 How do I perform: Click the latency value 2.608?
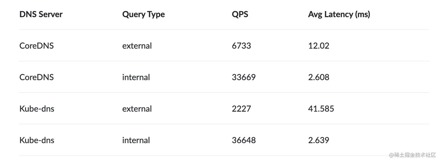point(318,77)
